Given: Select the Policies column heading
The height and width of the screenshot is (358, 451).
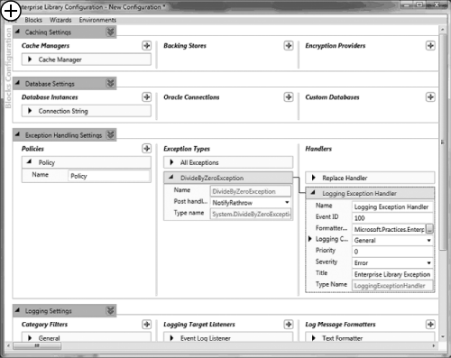Looking at the screenshot, I should click(32, 149).
